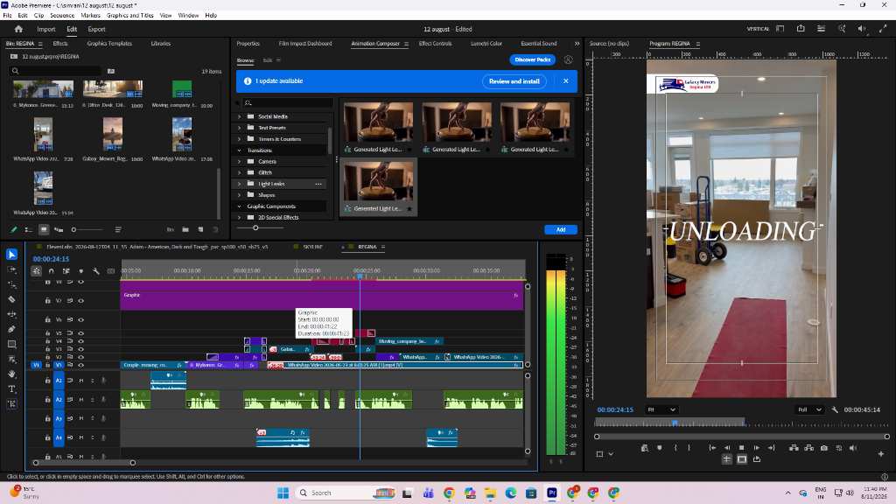896x504 pixels.
Task: Select the Hand tool
Action: (11, 374)
